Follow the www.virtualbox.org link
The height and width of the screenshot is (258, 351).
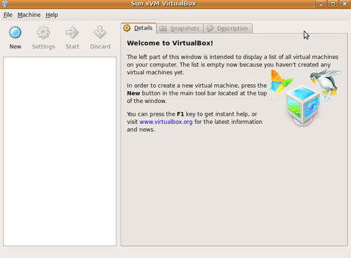coord(166,122)
